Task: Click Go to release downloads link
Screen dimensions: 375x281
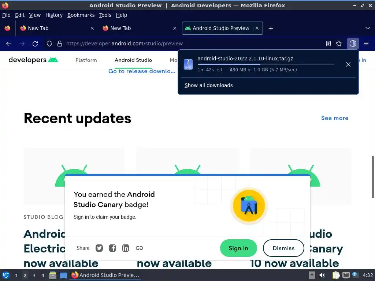Action: [x=142, y=71]
